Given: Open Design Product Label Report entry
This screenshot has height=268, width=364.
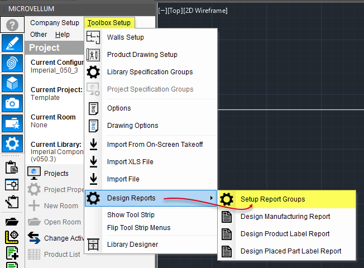Looking at the screenshot, I should pyautogui.click(x=287, y=234).
